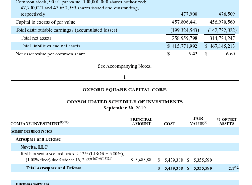Viewport: 252px width, 185px height.
Task: Click the 'Novetta, LLC' company name
Action: pyautogui.click(x=34, y=147)
